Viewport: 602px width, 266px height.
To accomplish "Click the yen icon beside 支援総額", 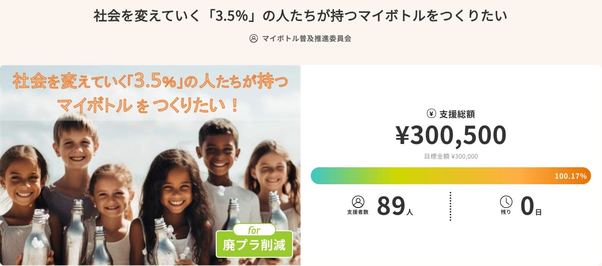I will pos(431,114).
